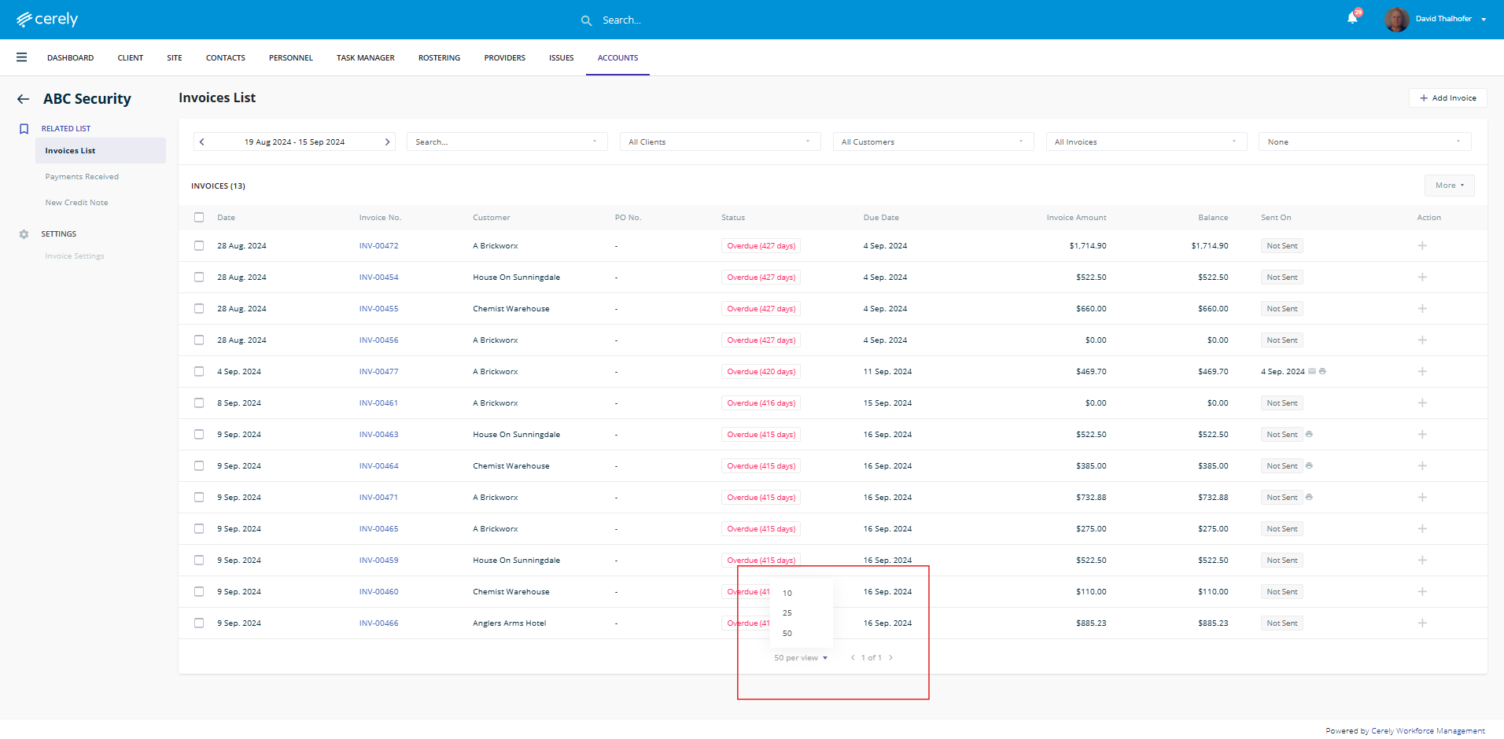This screenshot has height=739, width=1504.
Task: Click the next date range arrow
Action: 387,142
